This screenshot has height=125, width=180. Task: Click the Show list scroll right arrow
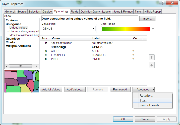pyautogui.click(x=37, y=66)
